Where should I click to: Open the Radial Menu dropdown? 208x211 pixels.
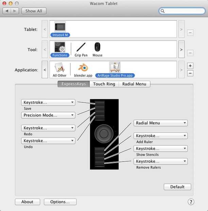tap(160, 123)
